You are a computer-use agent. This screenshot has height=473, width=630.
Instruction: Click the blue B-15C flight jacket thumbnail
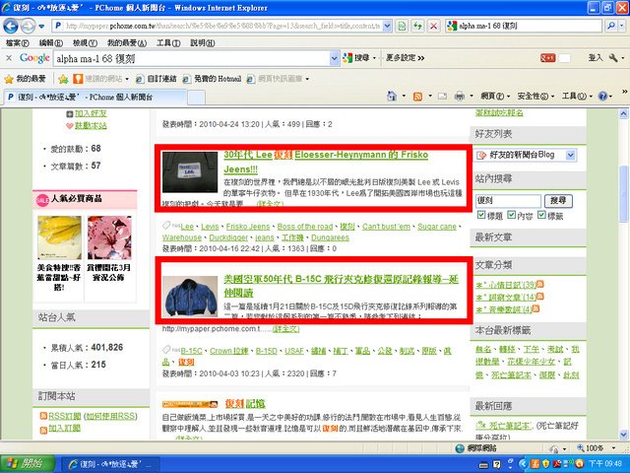[190, 296]
